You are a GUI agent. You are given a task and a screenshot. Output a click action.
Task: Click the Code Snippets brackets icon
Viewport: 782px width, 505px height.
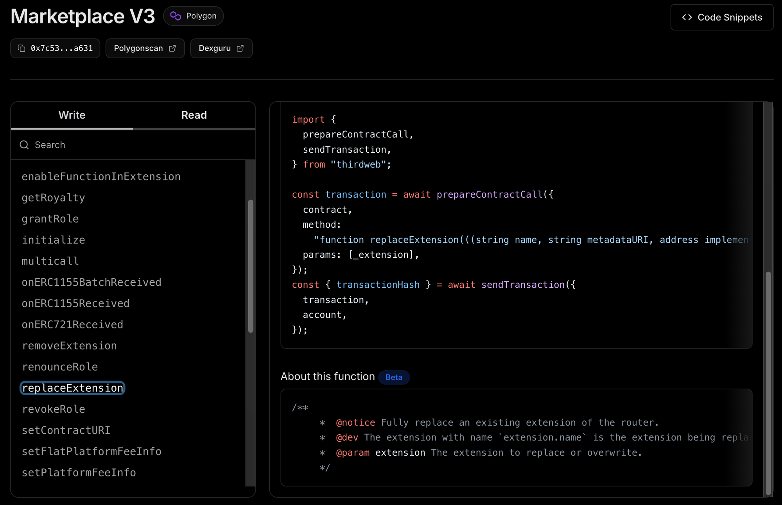687,18
